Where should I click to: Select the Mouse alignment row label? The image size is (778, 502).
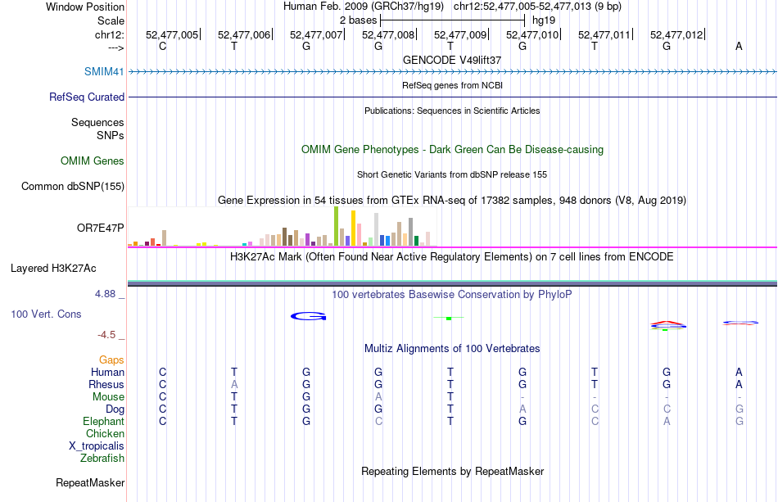pos(108,397)
